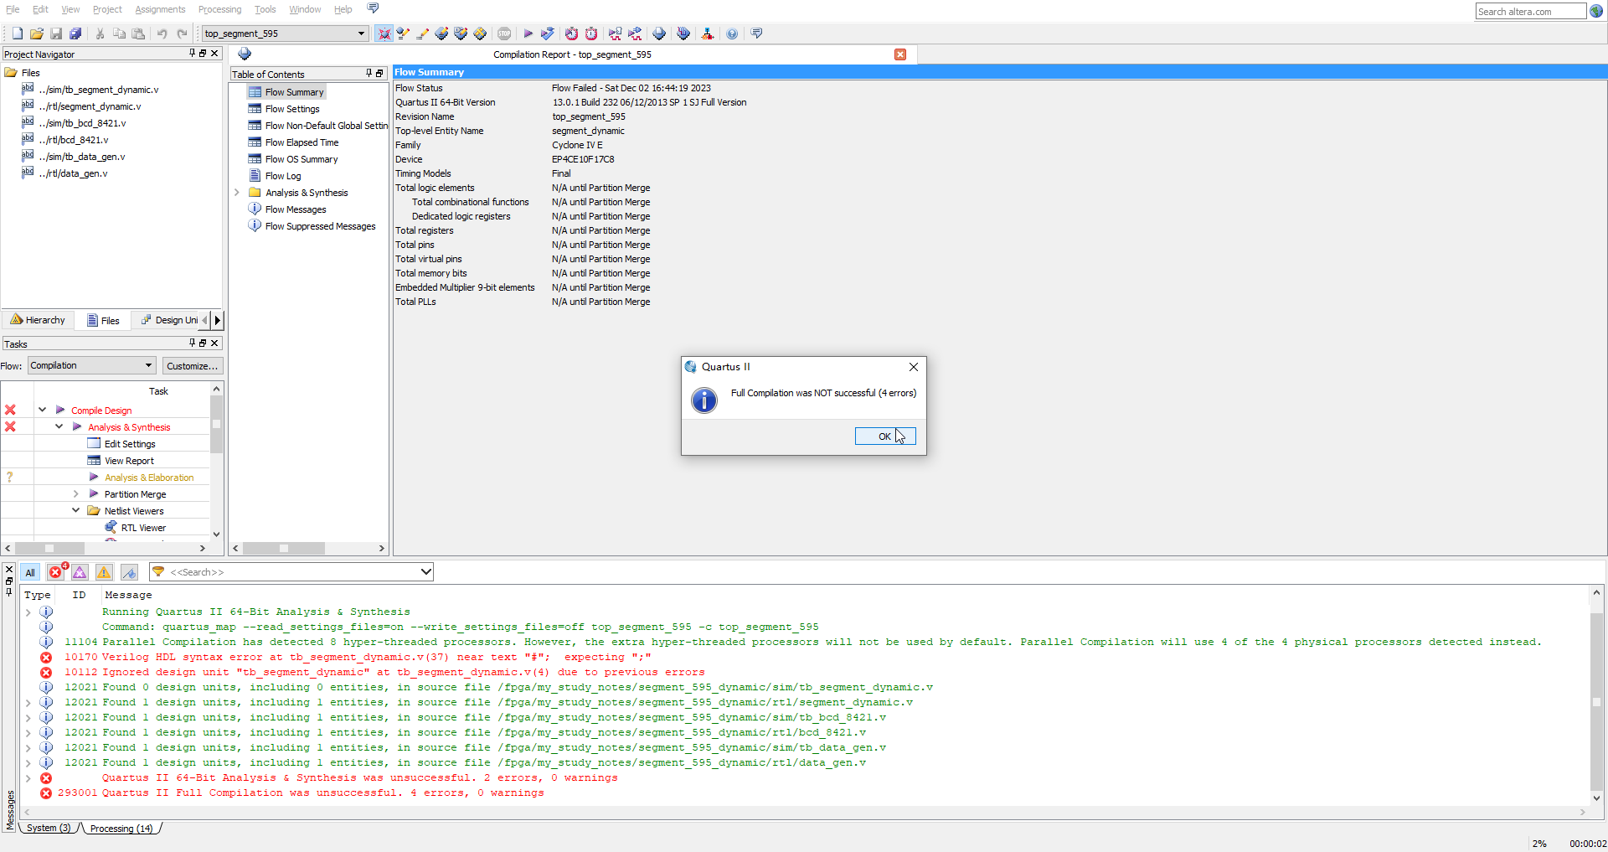1608x852 pixels.
Task: Select Flow Elapsed Time report
Action: [301, 142]
